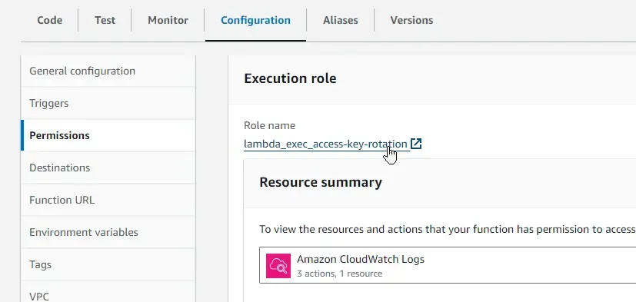Viewport: 636px width, 302px height.
Task: Switch to the Versions tab
Action: point(411,20)
